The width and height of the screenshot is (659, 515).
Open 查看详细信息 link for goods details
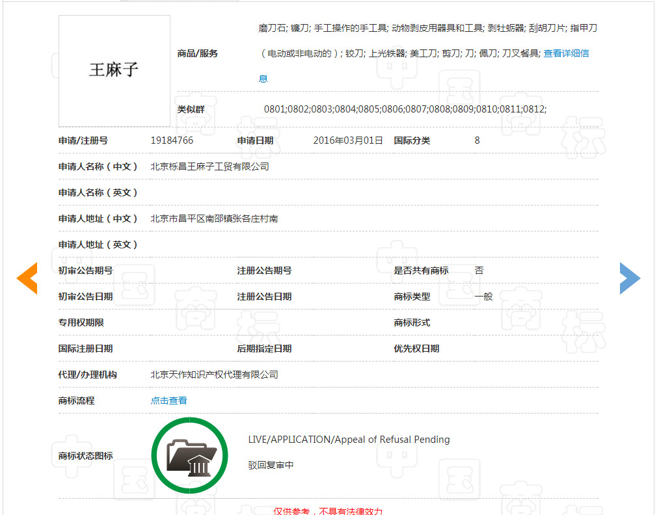click(x=566, y=53)
